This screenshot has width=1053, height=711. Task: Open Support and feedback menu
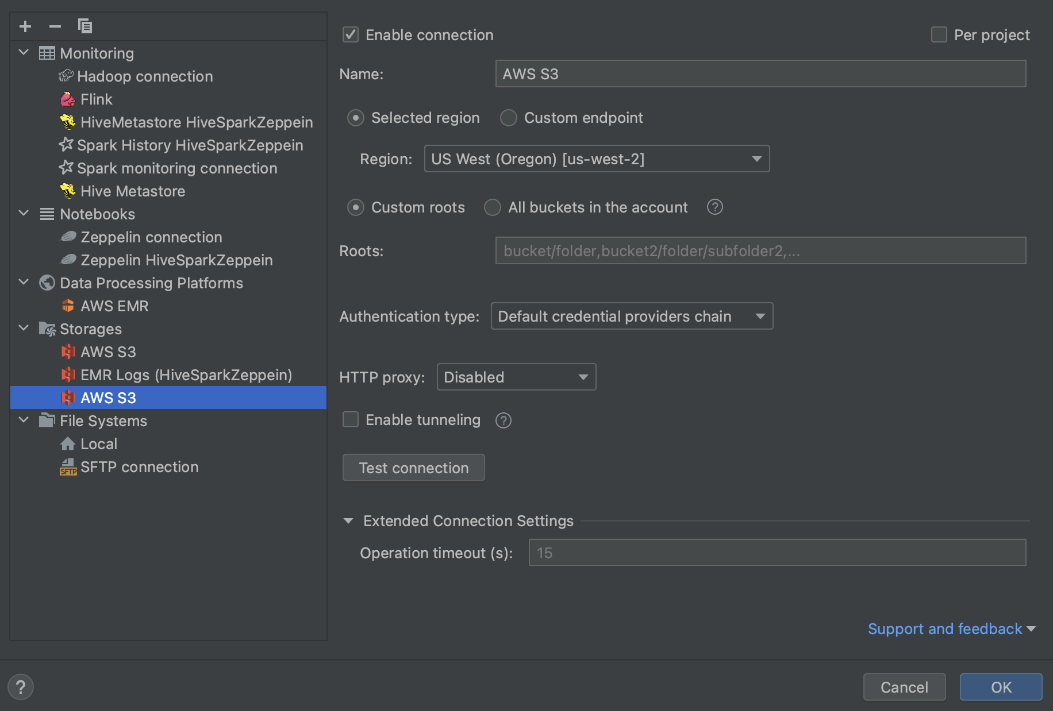tap(946, 628)
